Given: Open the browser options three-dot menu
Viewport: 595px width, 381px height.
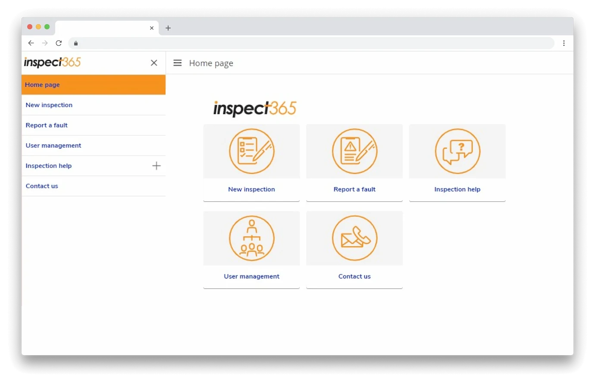Looking at the screenshot, I should point(564,43).
